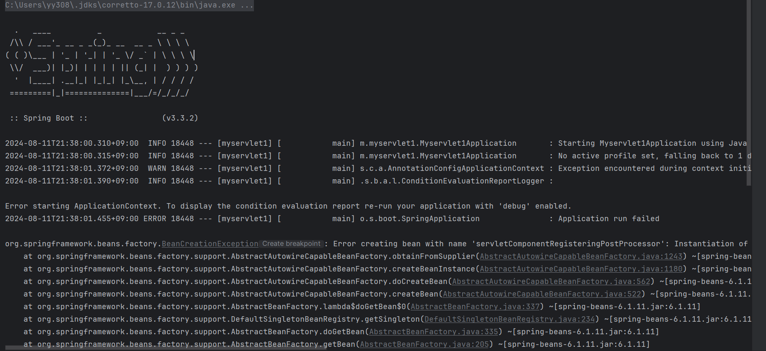Open AbstractAutowireCapableBeanFactory.java:1180 link
This screenshot has width=766, height=351.
coord(581,269)
